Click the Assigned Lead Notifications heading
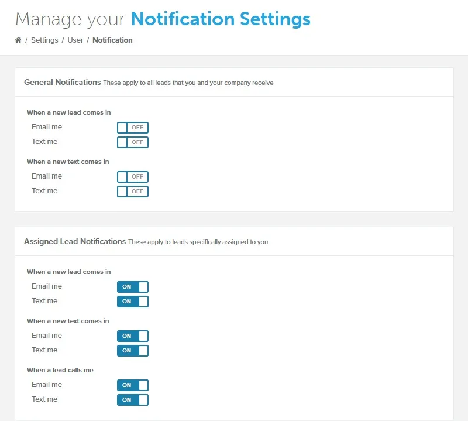 [75, 241]
